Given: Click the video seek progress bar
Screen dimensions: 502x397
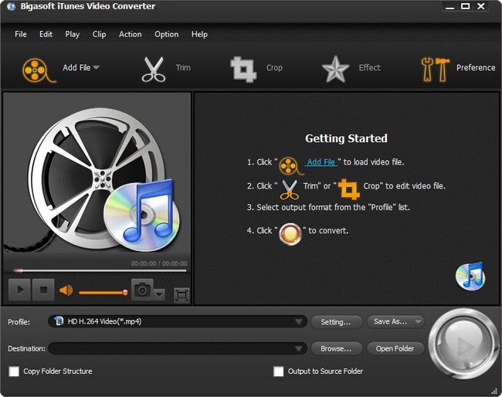Looking at the screenshot, I should coord(100,270).
